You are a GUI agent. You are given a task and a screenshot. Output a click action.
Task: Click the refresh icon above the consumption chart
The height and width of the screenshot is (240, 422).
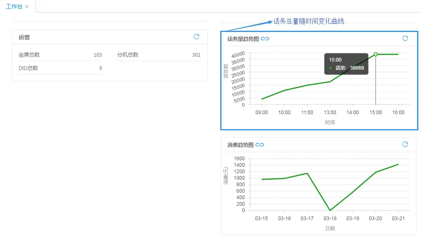[405, 144]
